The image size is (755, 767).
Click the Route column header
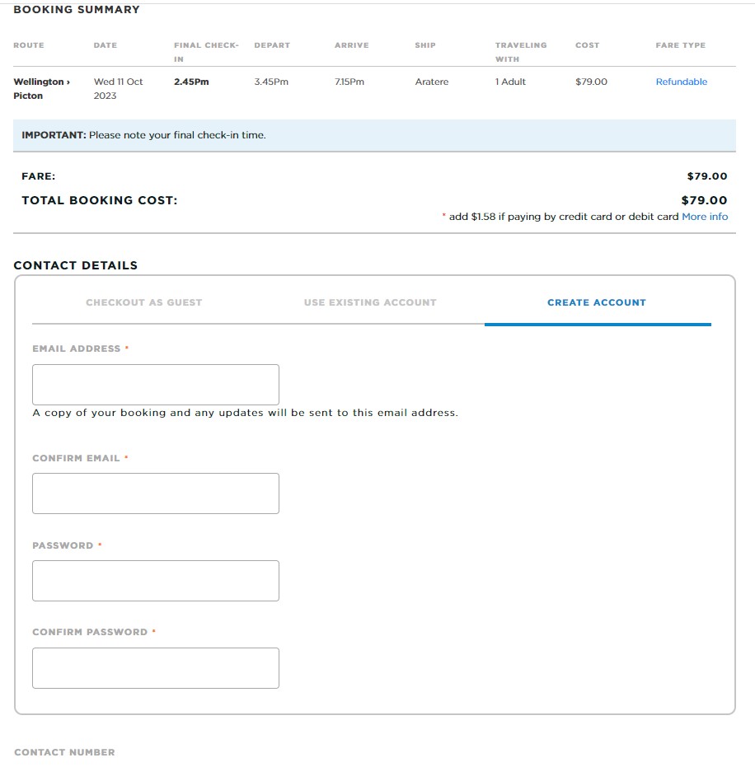tap(28, 45)
